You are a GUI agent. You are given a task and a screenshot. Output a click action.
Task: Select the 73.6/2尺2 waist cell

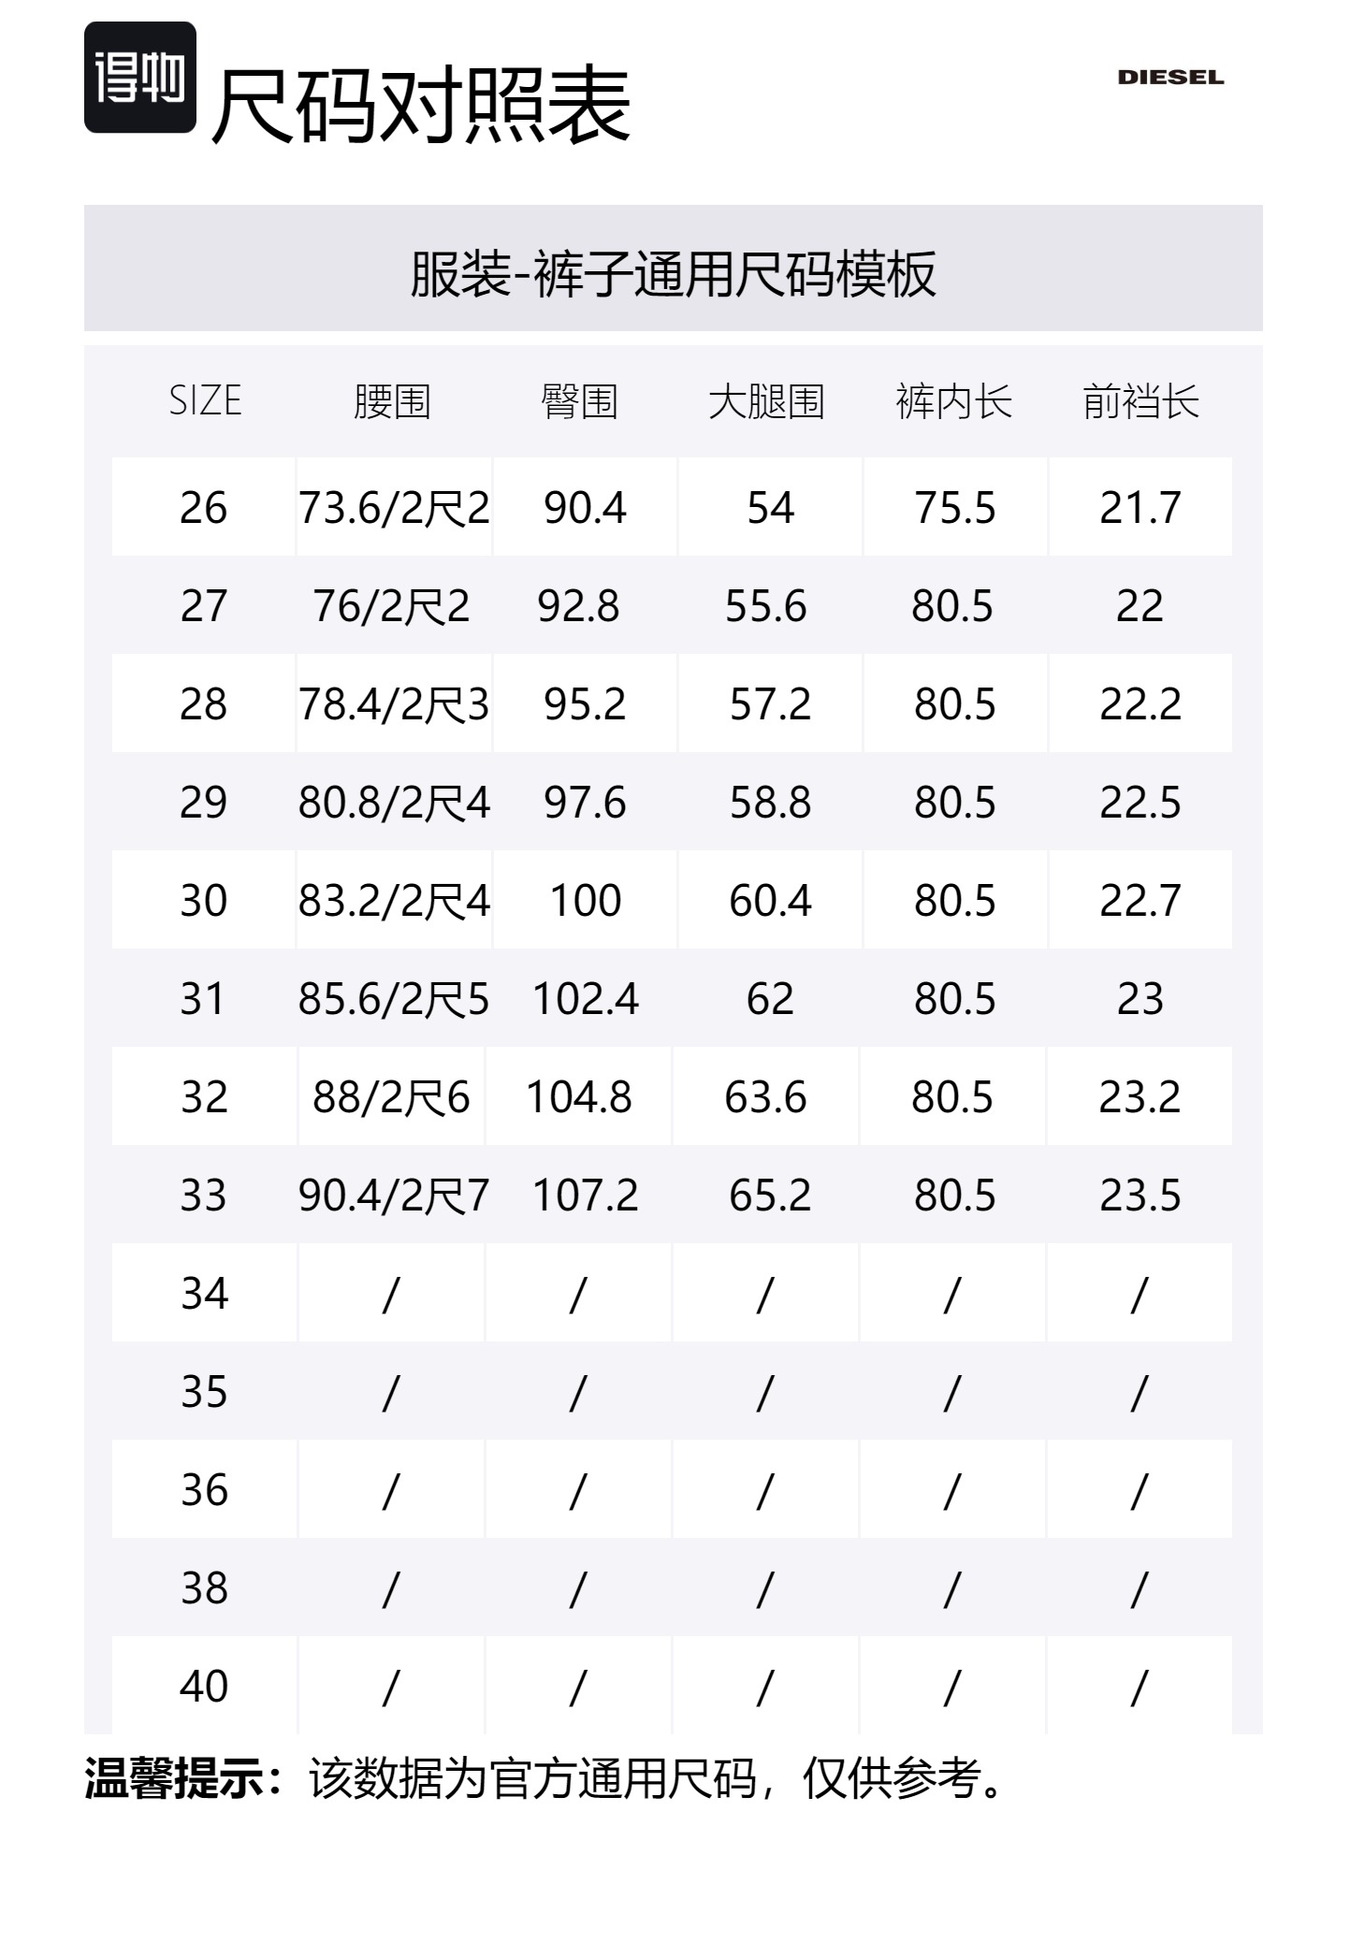pos(394,508)
